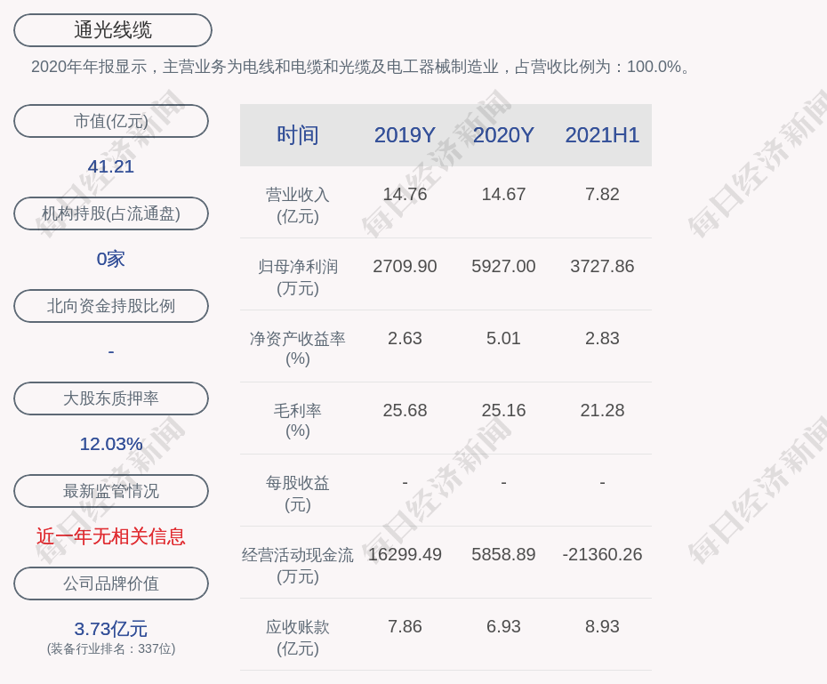Click the 2019Y revenue value 14.76
The width and height of the screenshot is (827, 684).
[x=405, y=194]
